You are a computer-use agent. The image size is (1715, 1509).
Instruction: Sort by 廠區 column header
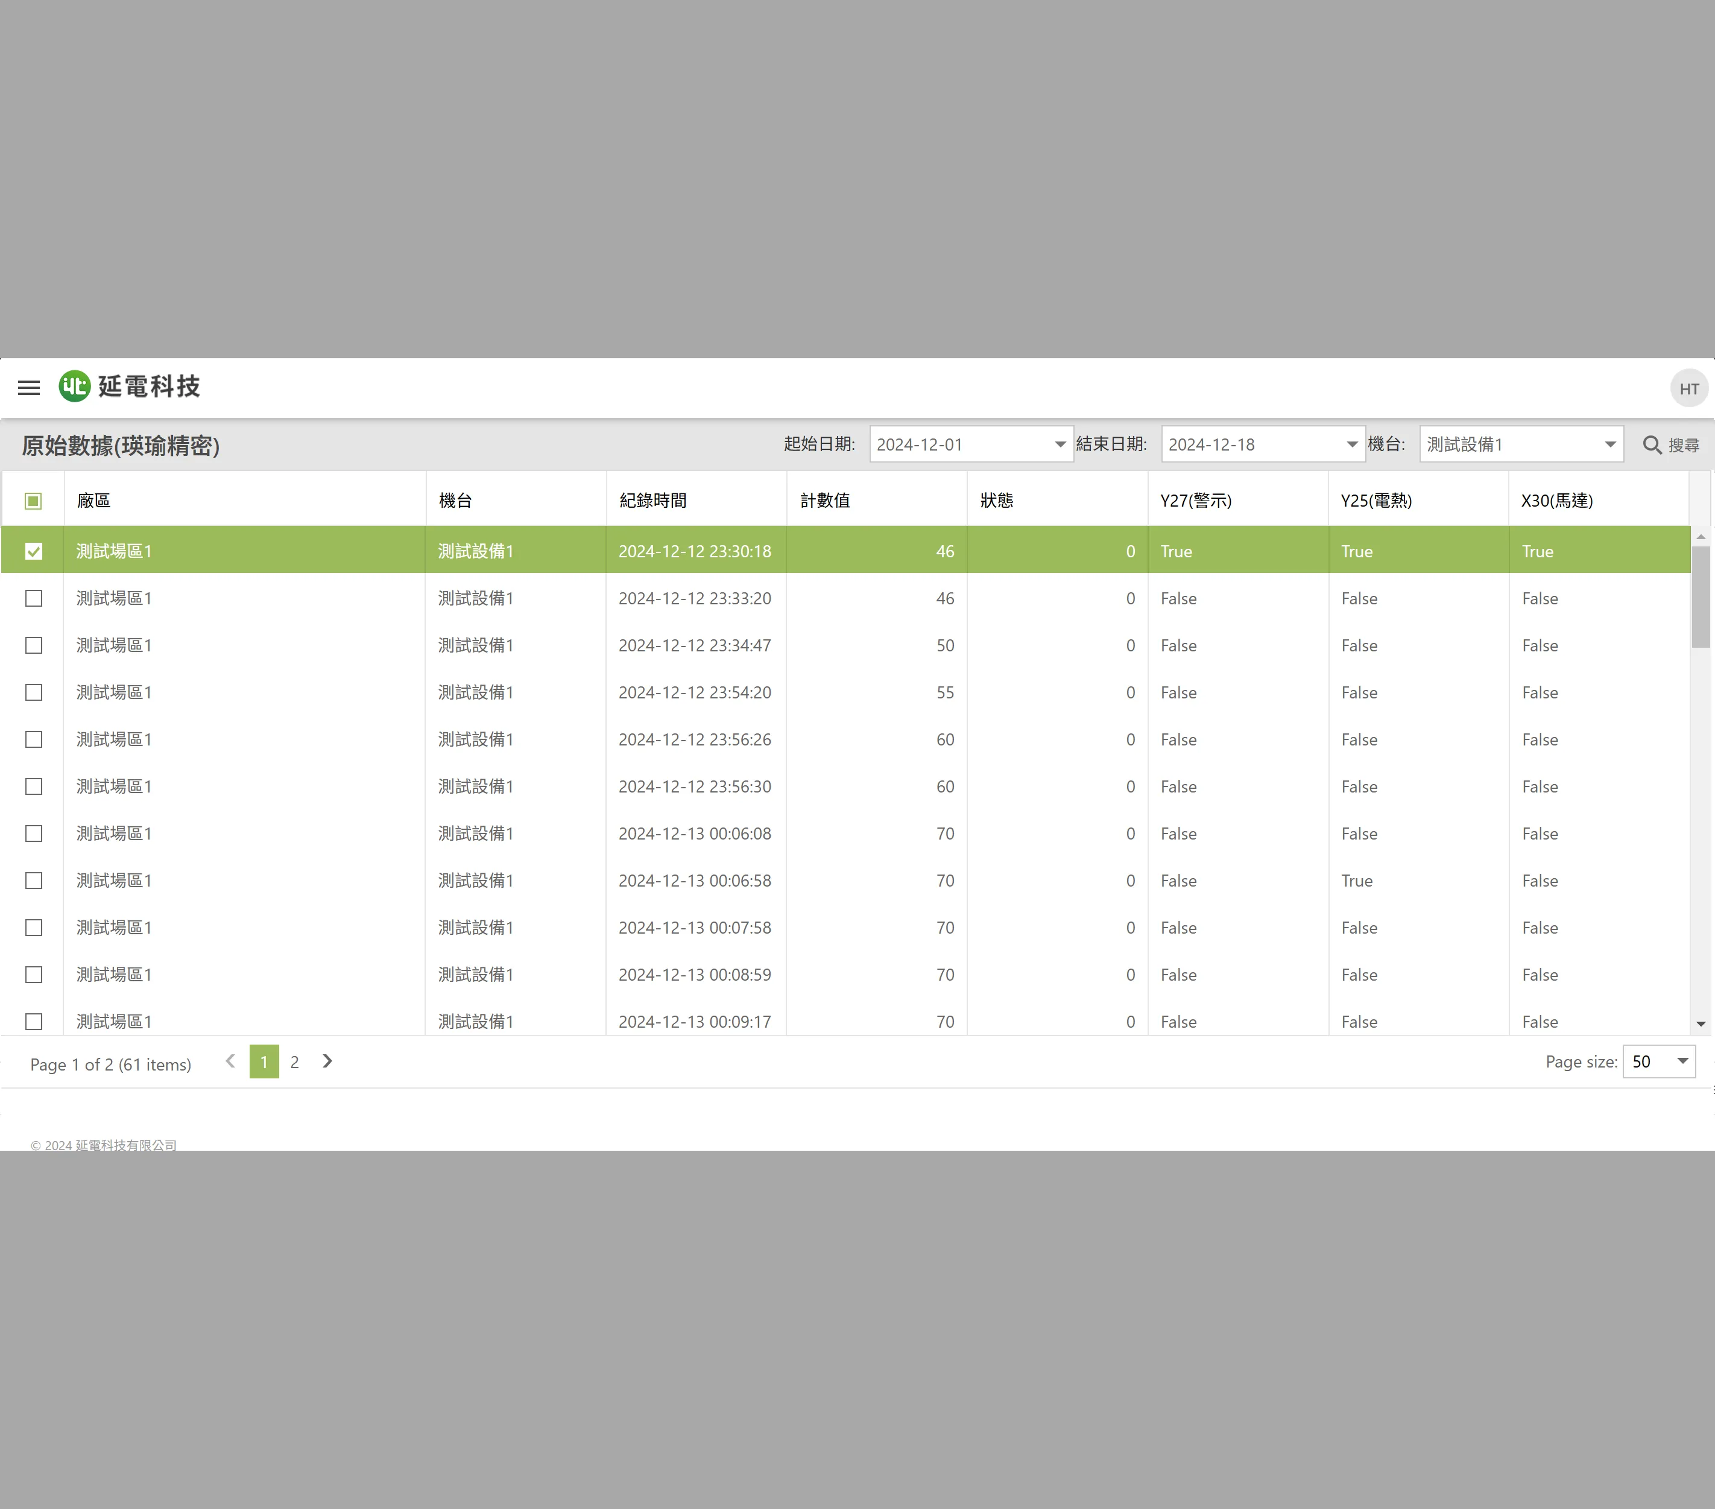coord(244,500)
